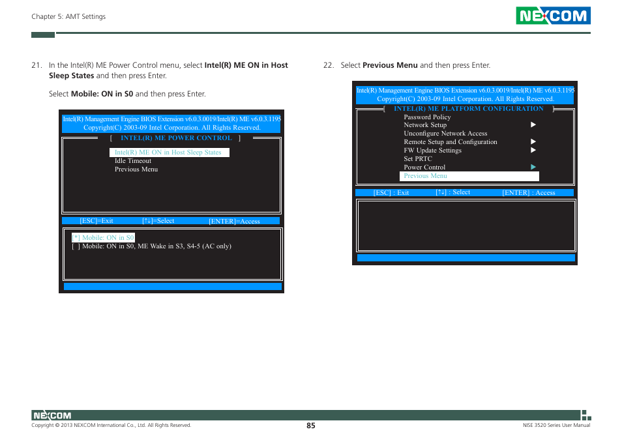
Task: Open Network Setup menu entry
Action: click(x=425, y=125)
